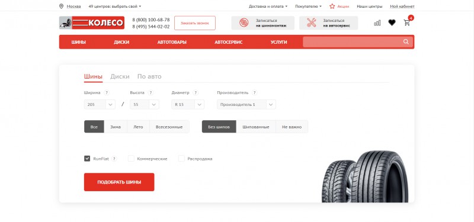Screen dimensions: 474x222
Task: Click the Подобрать шины button
Action: pyautogui.click(x=119, y=182)
